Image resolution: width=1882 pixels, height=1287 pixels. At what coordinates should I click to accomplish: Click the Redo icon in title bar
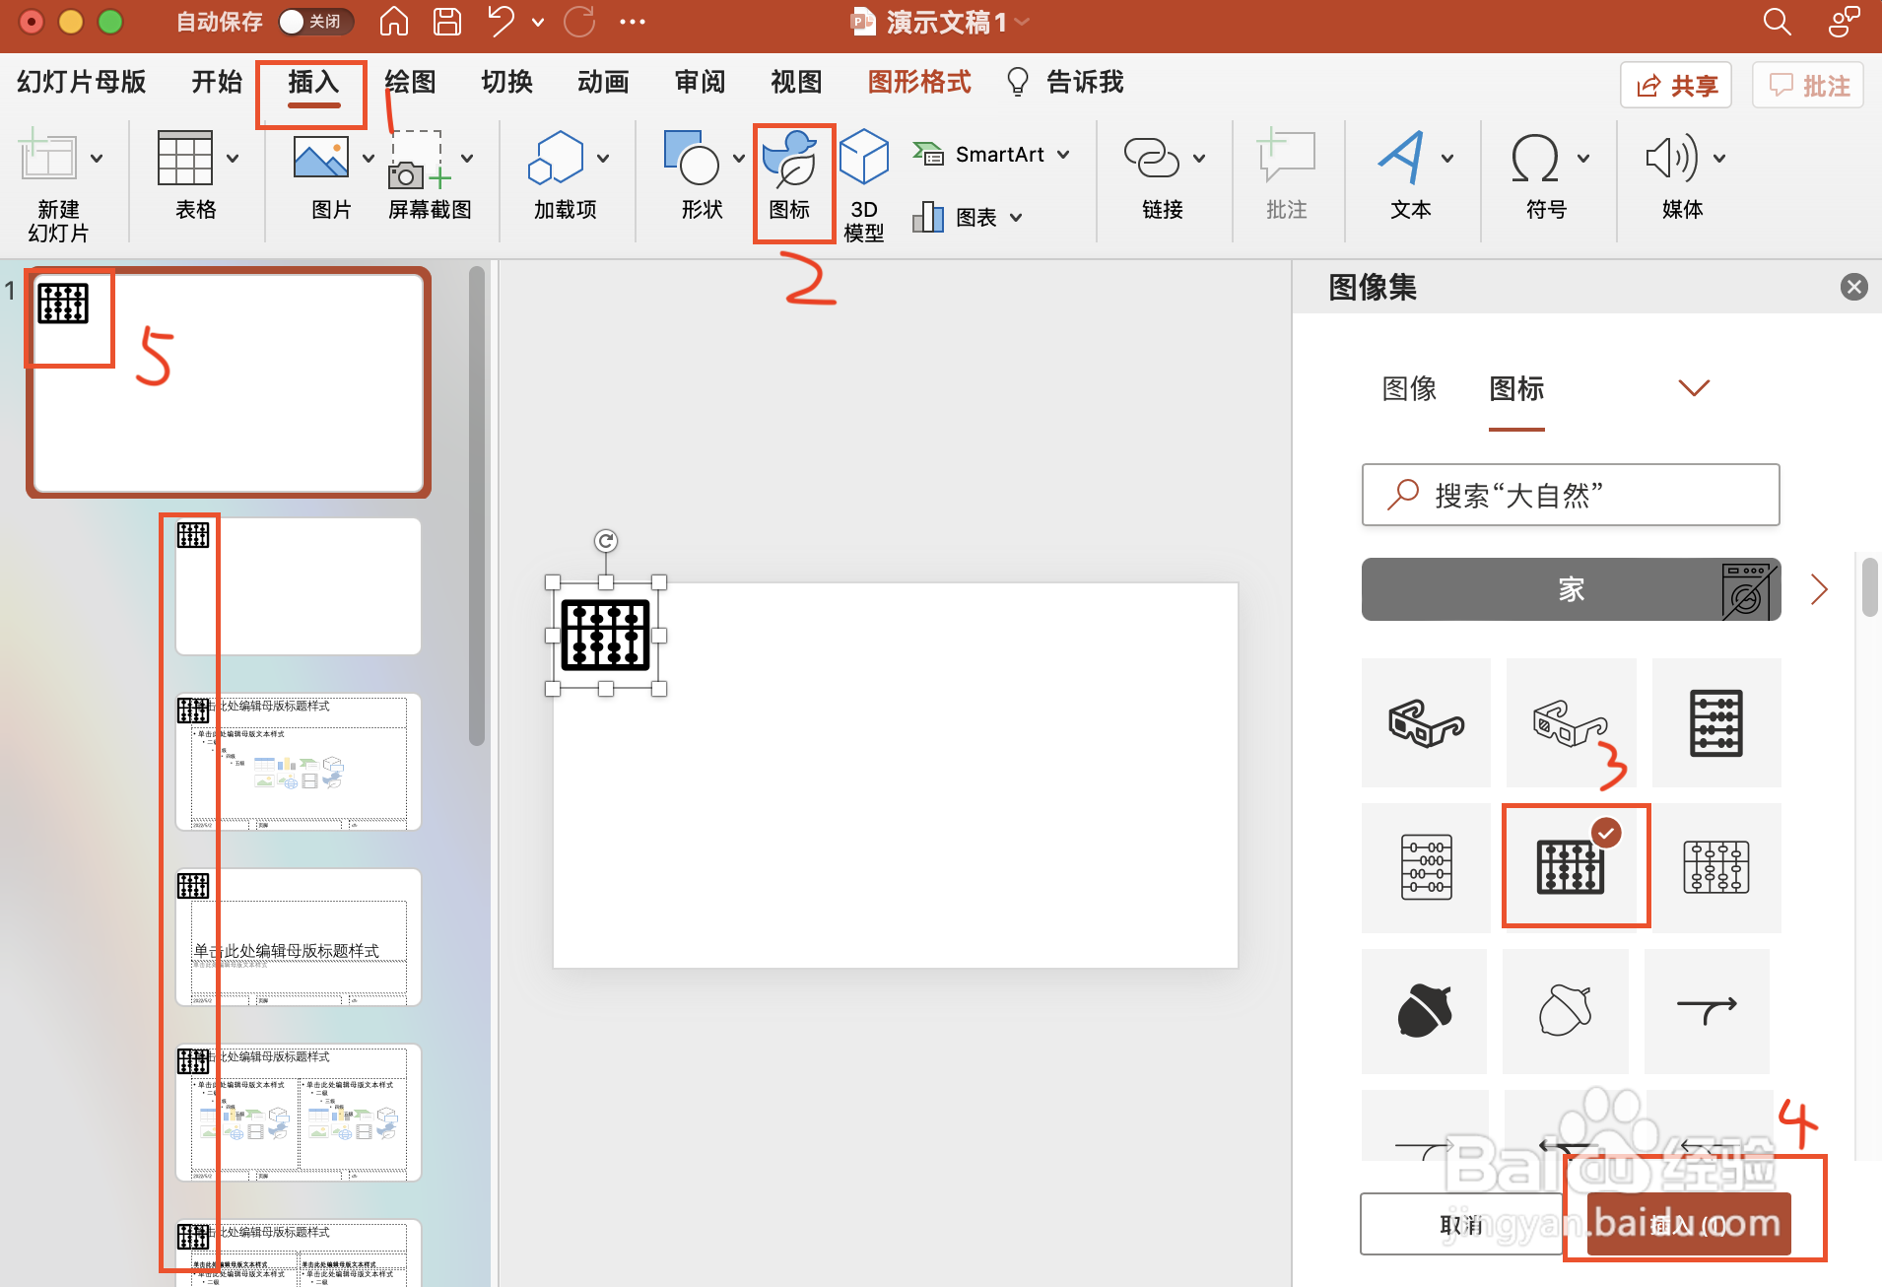pyautogui.click(x=579, y=22)
